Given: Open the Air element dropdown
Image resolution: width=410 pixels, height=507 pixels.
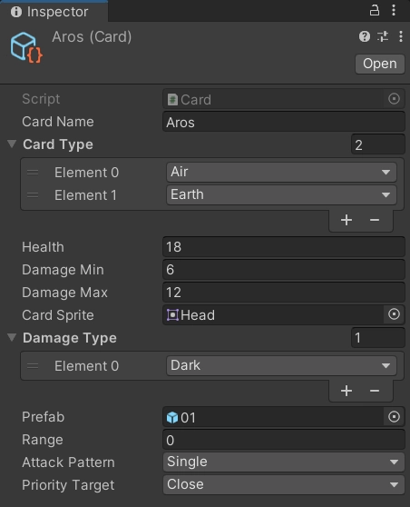Looking at the screenshot, I should (x=281, y=172).
